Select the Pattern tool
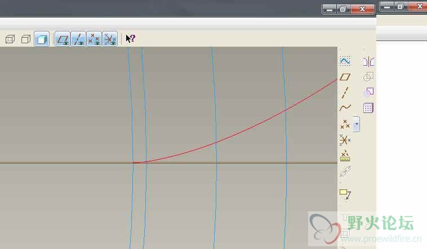Screen dimensions: 427x249 (368, 108)
